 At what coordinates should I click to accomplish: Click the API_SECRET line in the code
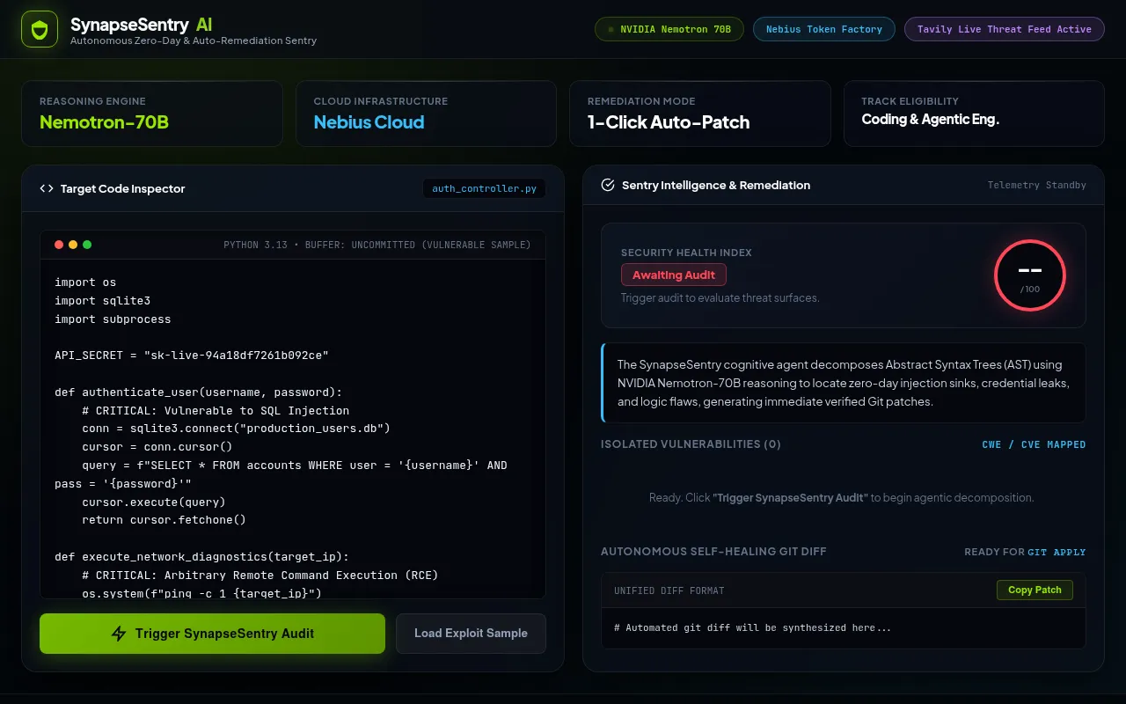[192, 356]
